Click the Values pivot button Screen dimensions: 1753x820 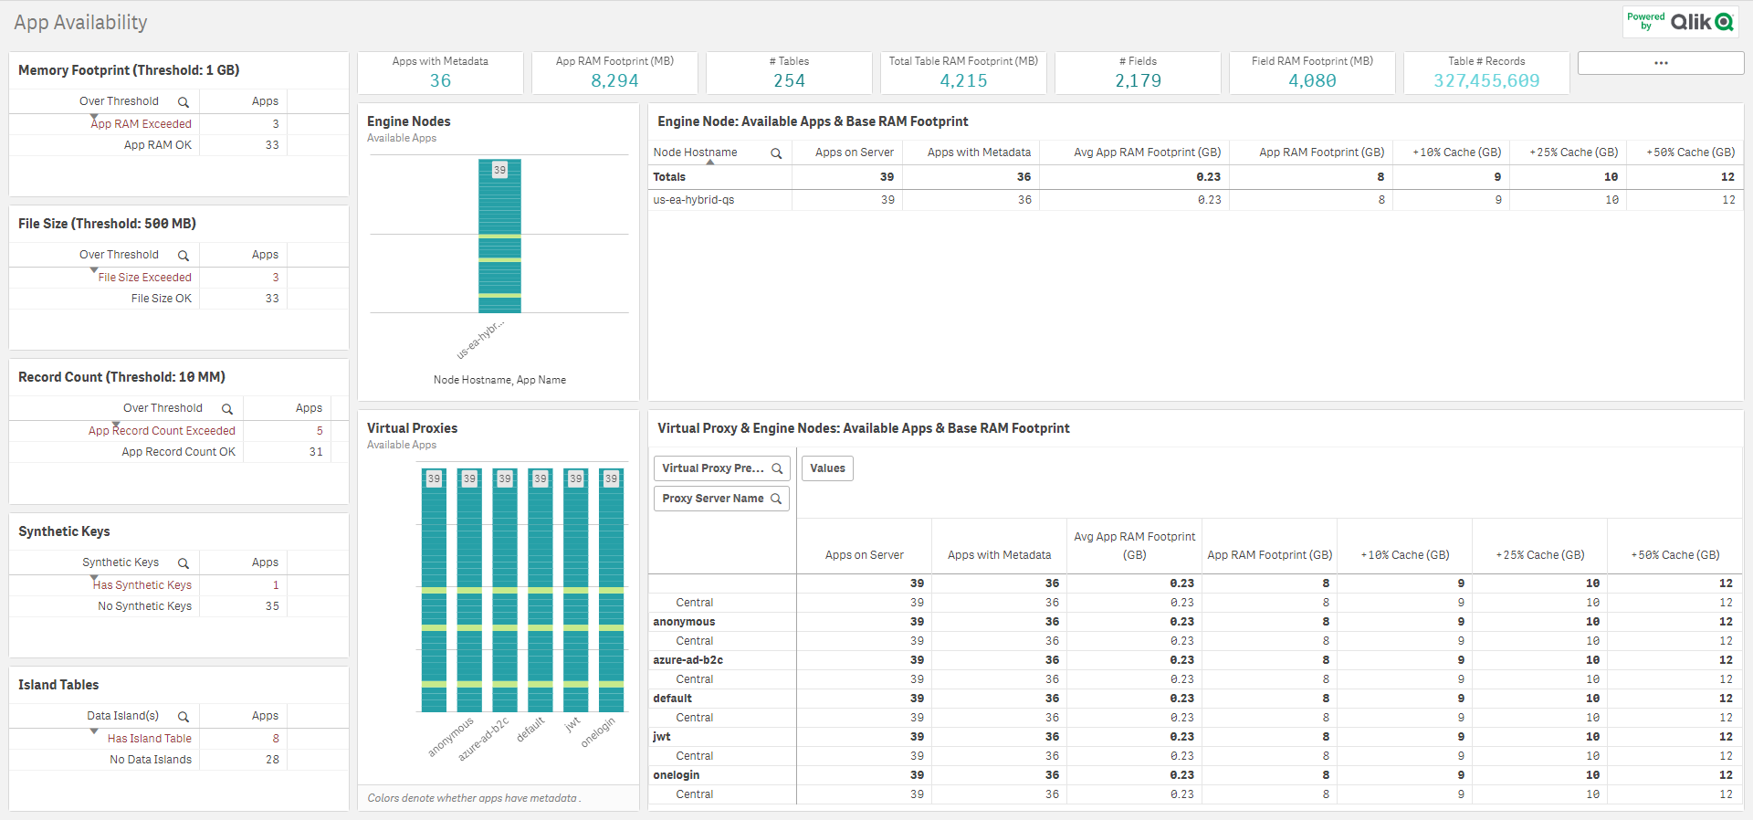(x=827, y=468)
